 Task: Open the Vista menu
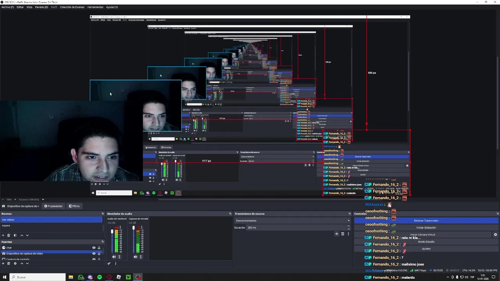[x=29, y=7]
